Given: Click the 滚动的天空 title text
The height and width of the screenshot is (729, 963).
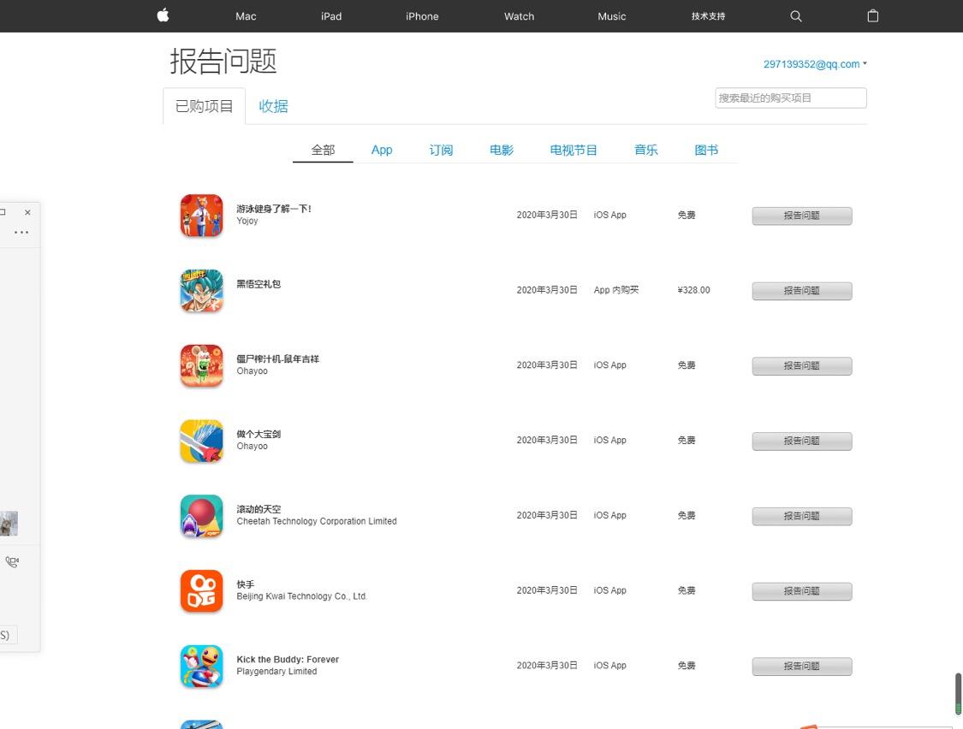Looking at the screenshot, I should (x=259, y=509).
